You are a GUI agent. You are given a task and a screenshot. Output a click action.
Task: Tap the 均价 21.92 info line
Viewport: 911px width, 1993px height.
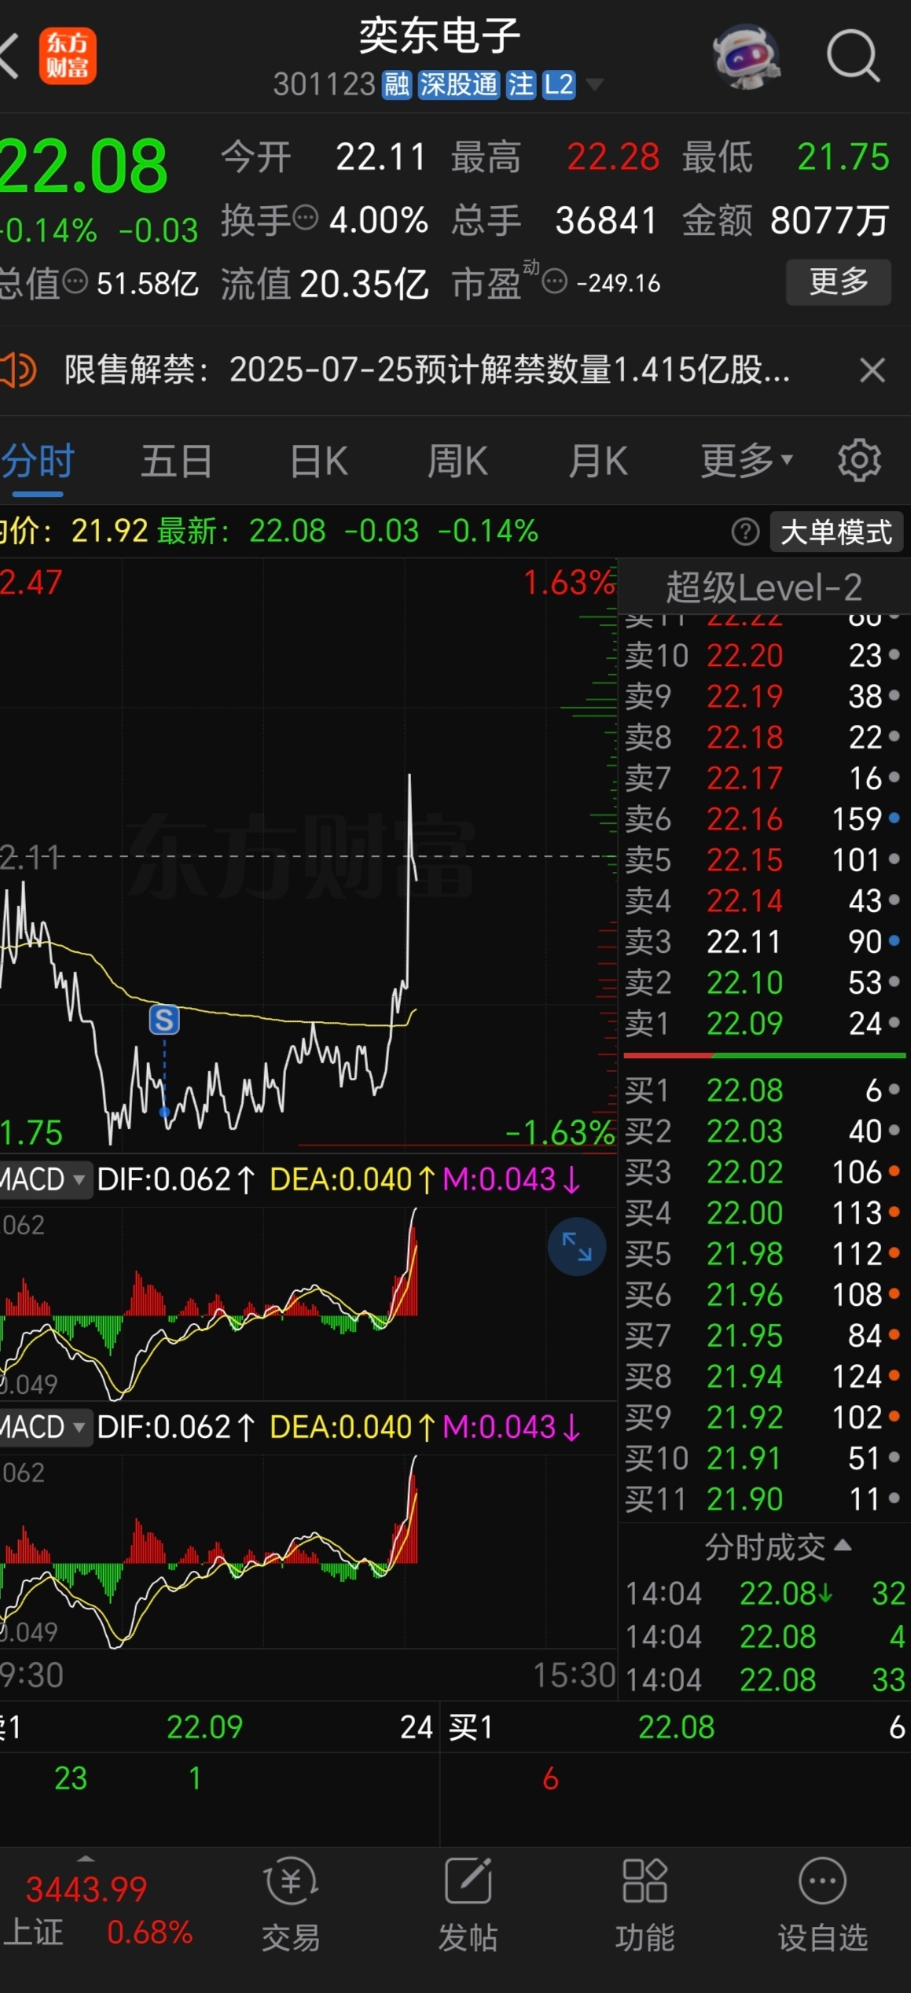(x=75, y=531)
